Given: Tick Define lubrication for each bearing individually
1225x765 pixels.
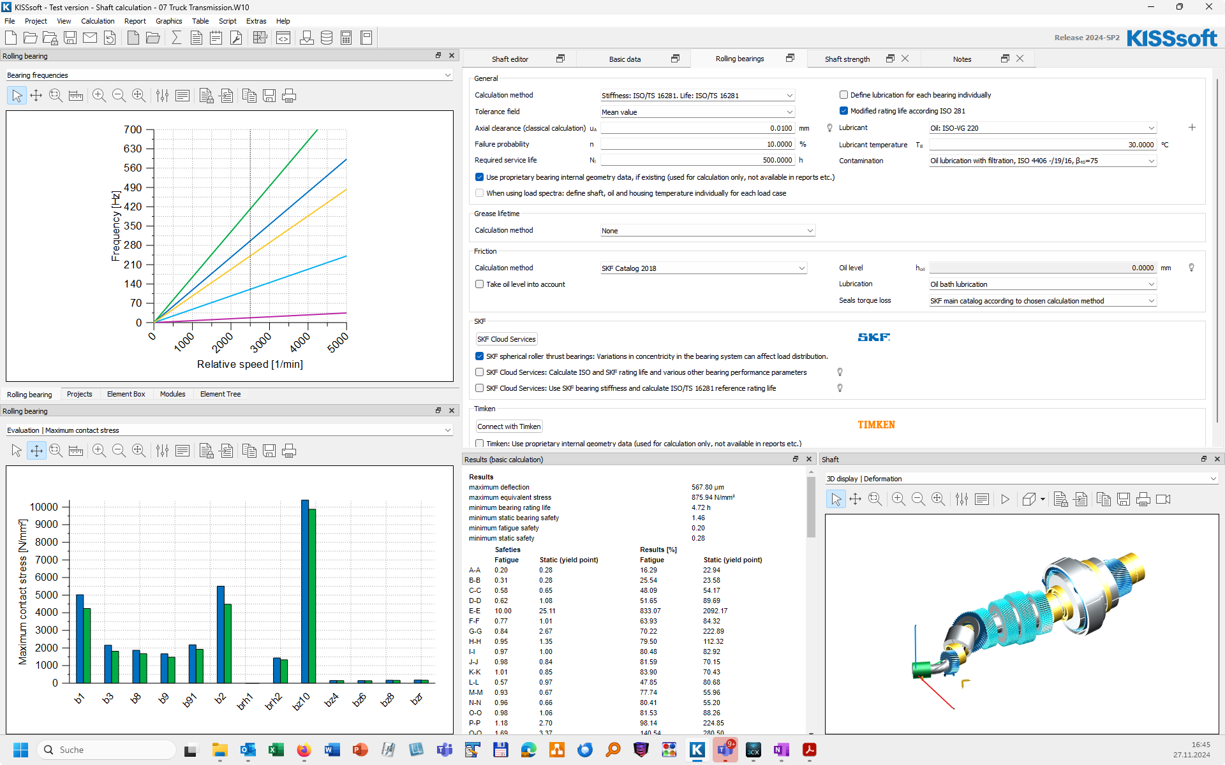Looking at the screenshot, I should tap(843, 95).
